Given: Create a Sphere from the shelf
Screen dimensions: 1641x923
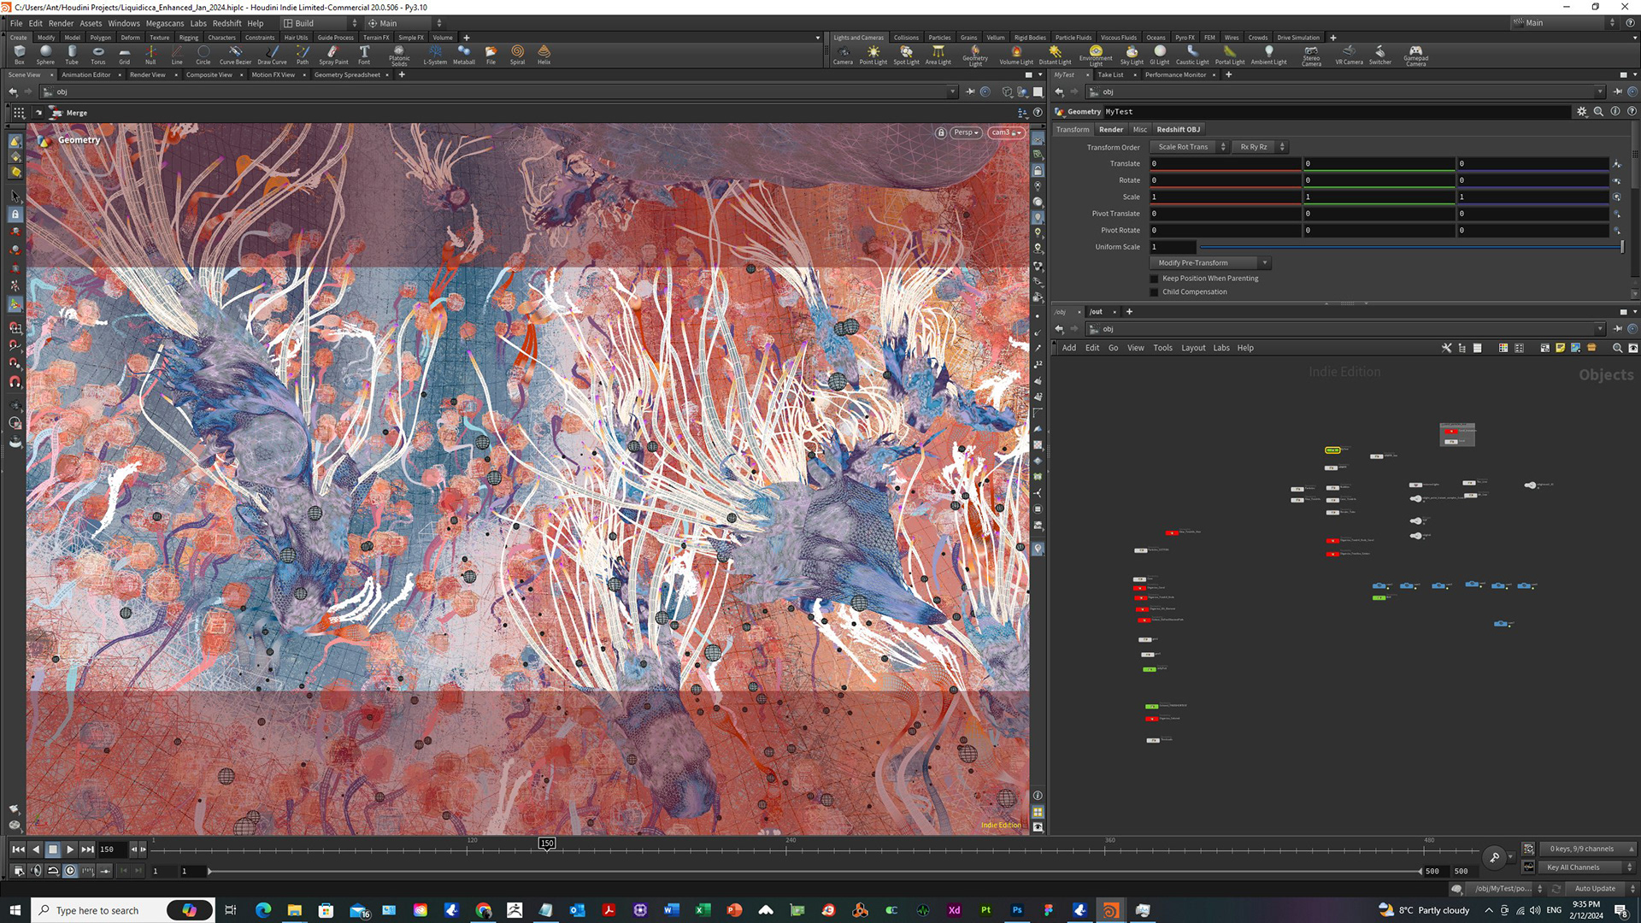Looking at the screenshot, I should click(x=45, y=55).
